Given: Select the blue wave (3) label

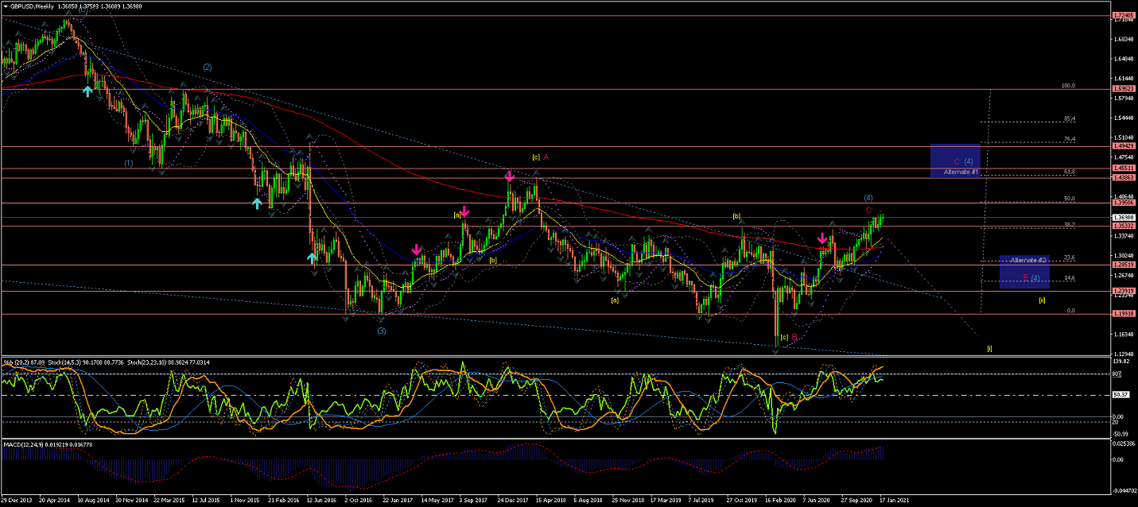Looking at the screenshot, I should click(382, 331).
